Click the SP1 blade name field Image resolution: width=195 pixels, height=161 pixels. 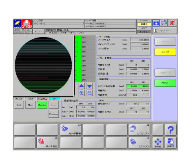coord(112,24)
